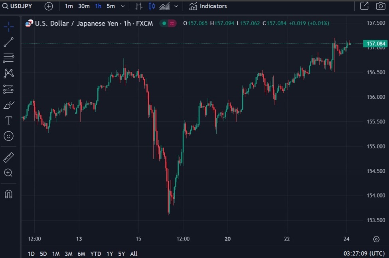The height and width of the screenshot is (258, 389).
Task: Enable the Magnet snapping mode
Action: point(8,194)
